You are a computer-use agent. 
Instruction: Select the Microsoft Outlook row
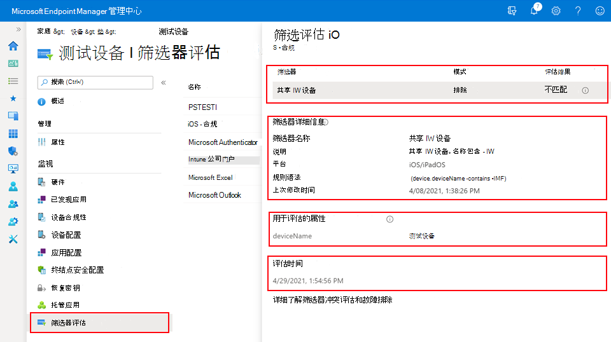click(x=222, y=195)
